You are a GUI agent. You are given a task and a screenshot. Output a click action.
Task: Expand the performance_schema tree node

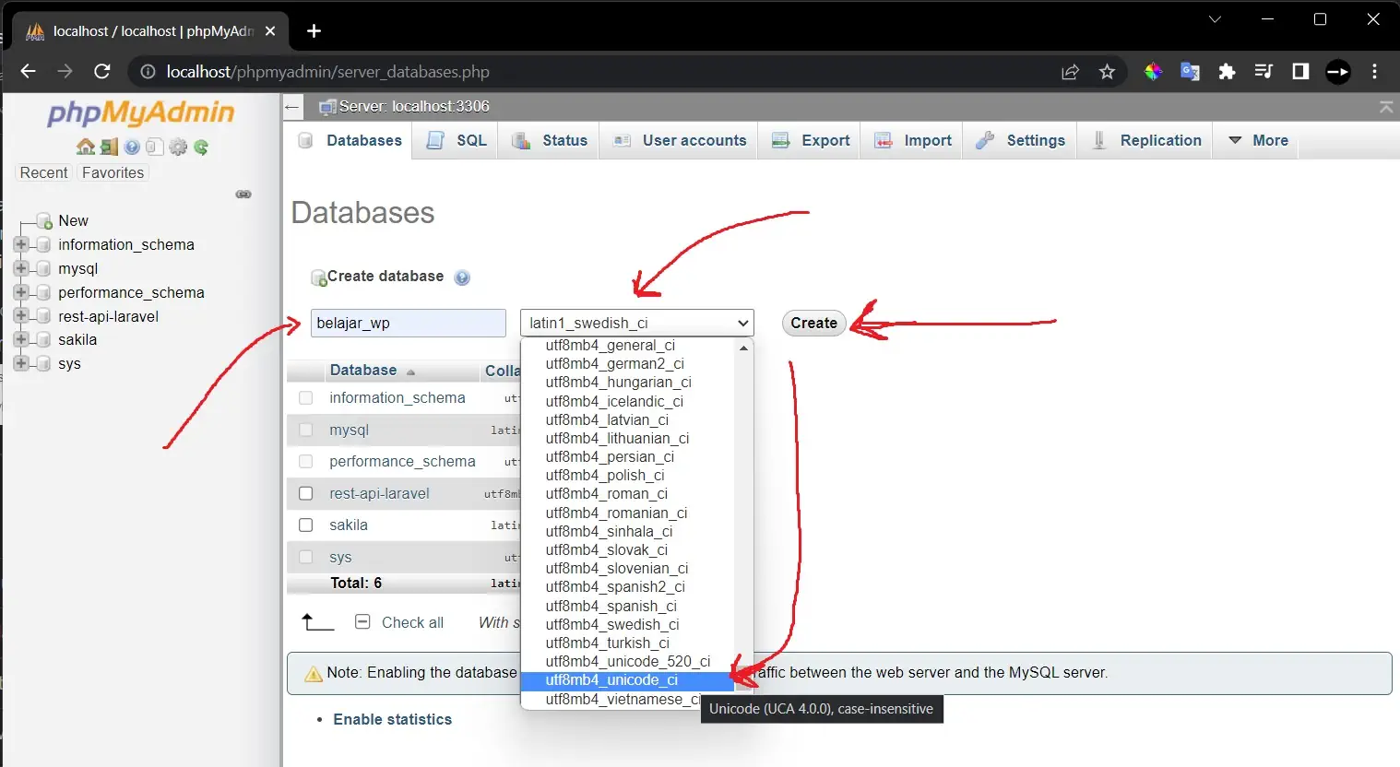[21, 293]
